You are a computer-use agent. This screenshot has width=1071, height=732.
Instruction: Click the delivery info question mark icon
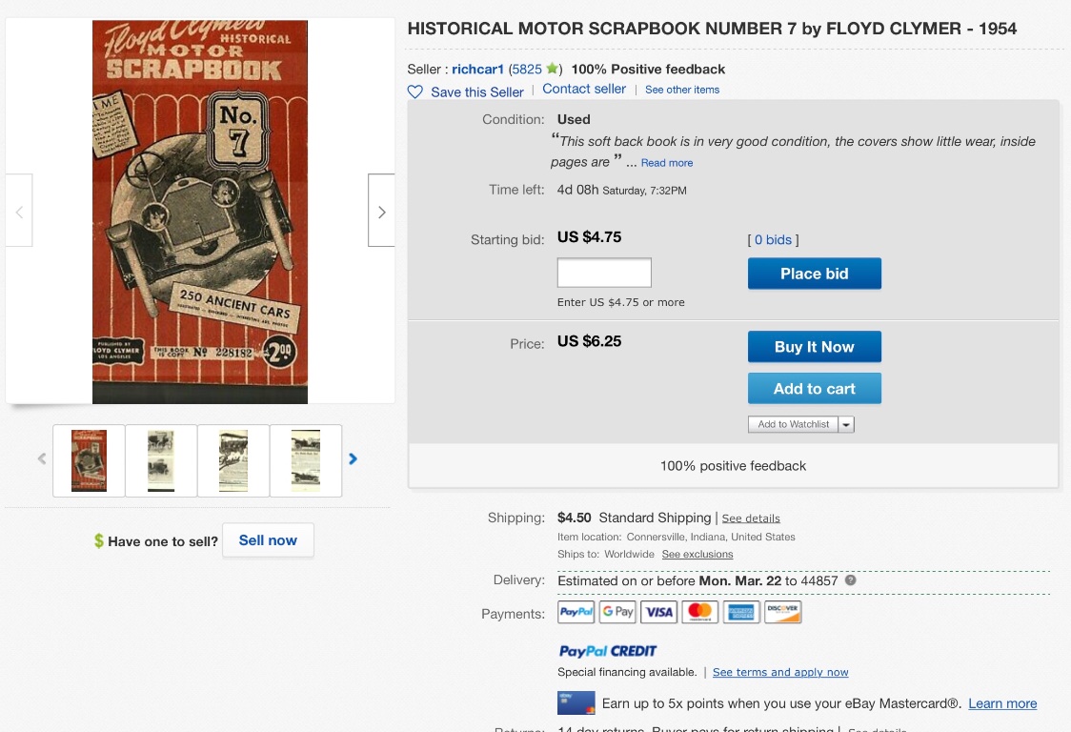(x=850, y=579)
